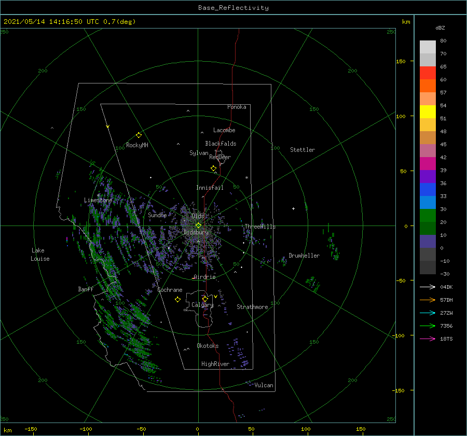This screenshot has width=467, height=436.
Task: Click the Blackfalds city label
Action: pyautogui.click(x=221, y=144)
